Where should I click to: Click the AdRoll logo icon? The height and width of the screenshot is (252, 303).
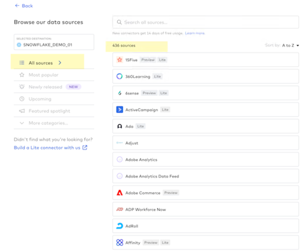119,226
